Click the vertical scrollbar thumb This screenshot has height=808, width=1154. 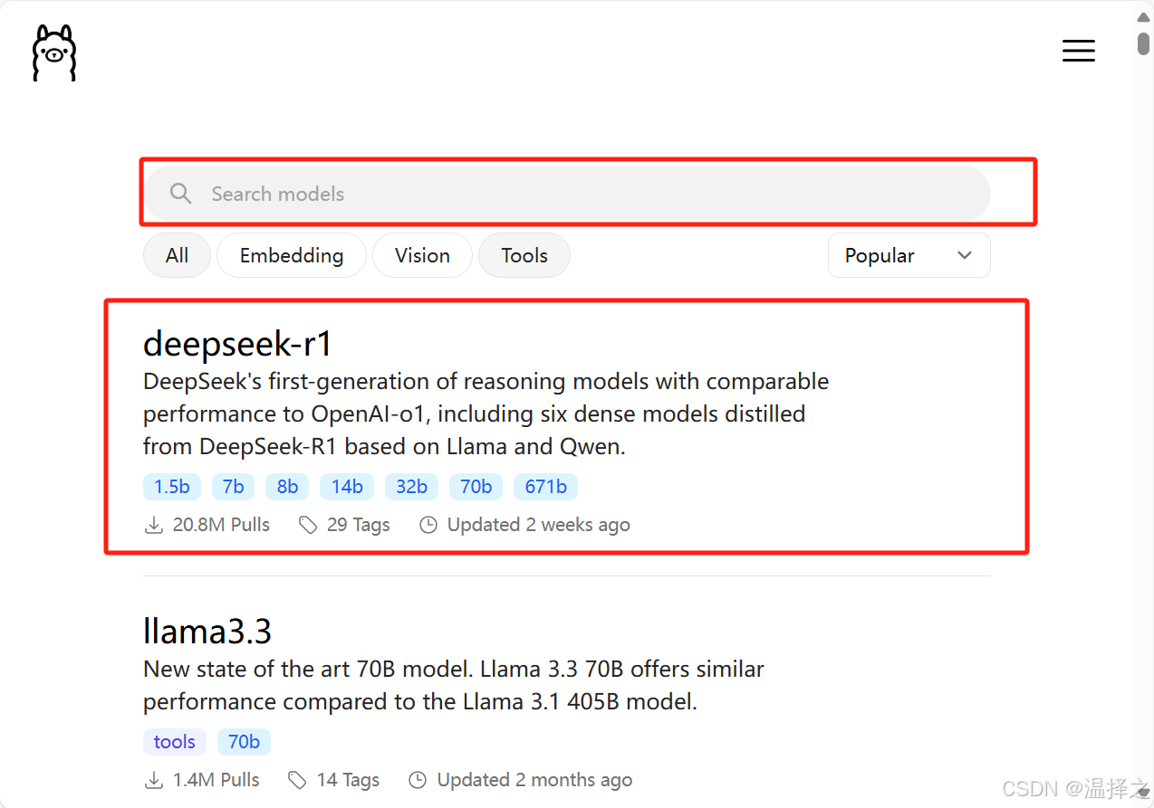[1143, 43]
